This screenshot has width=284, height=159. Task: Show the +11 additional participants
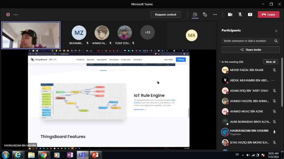pyautogui.click(x=148, y=32)
